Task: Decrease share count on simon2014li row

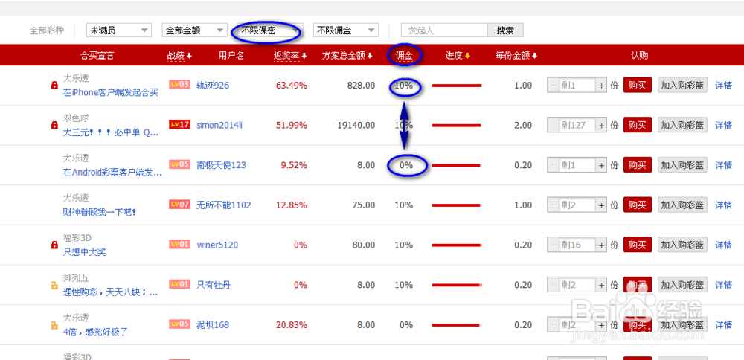Action: tap(553, 125)
